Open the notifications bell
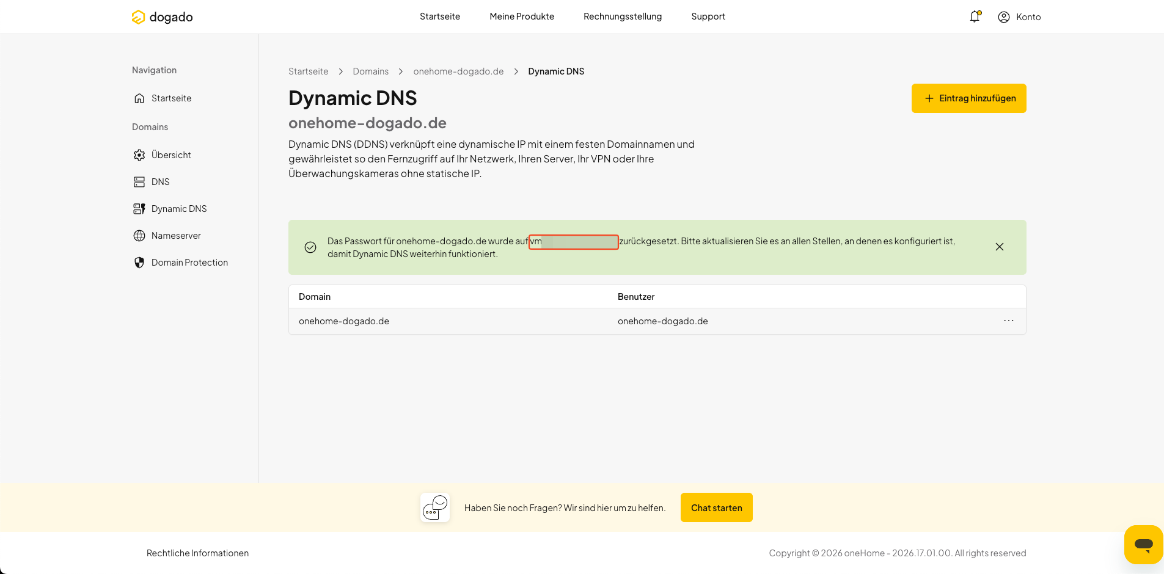Screen dimensions: 1164x574 coord(975,16)
